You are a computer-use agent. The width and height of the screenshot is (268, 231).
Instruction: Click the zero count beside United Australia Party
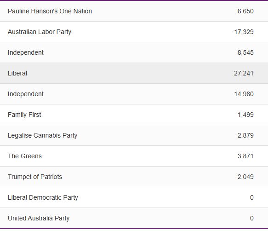click(252, 218)
